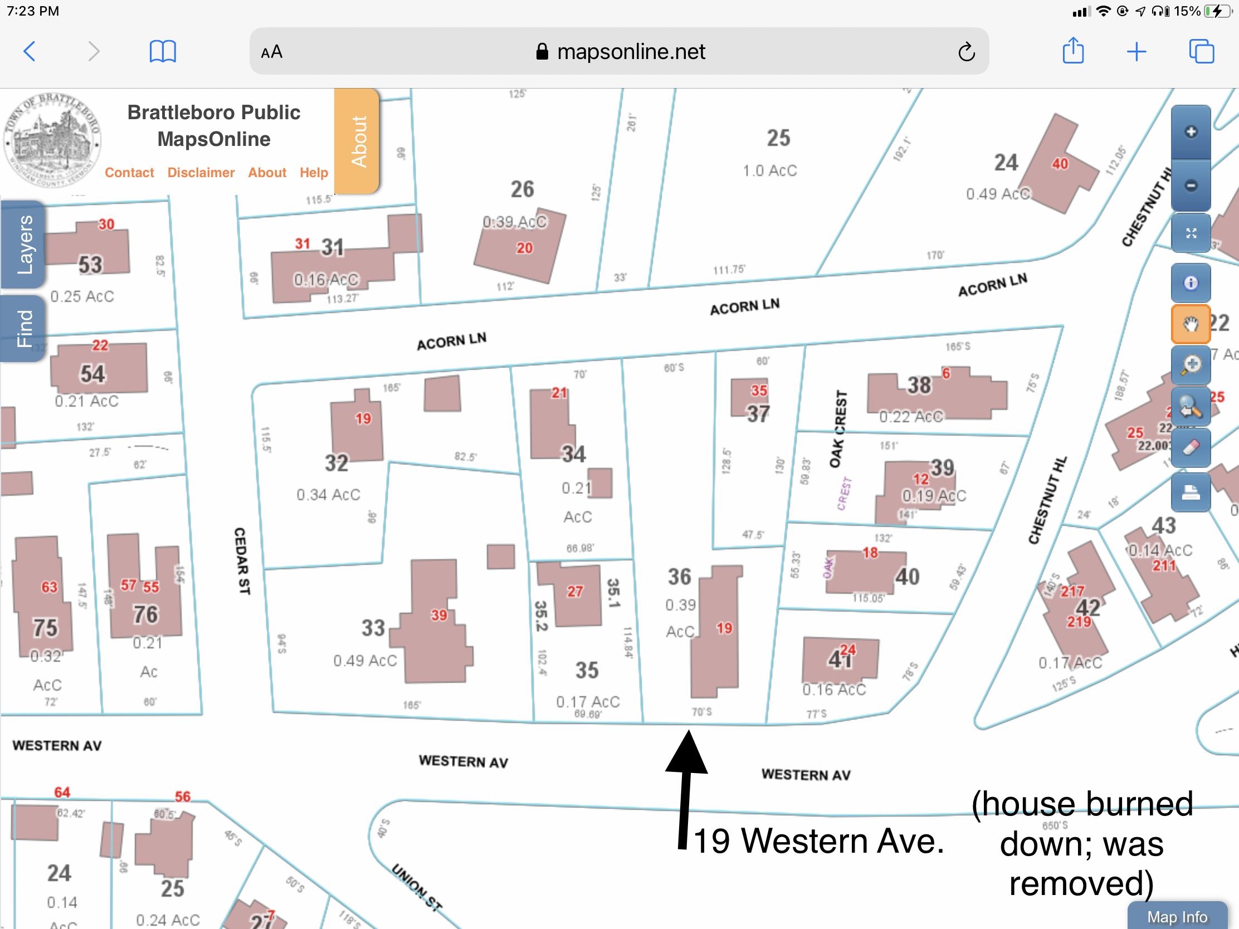Click the map zoom in plus button
This screenshot has width=1239, height=929.
click(x=1191, y=132)
